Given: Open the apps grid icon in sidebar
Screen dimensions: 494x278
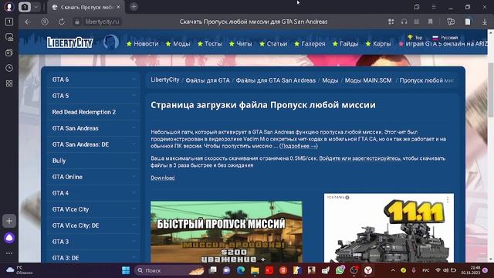Looking at the screenshot, I should pyautogui.click(x=9, y=83).
